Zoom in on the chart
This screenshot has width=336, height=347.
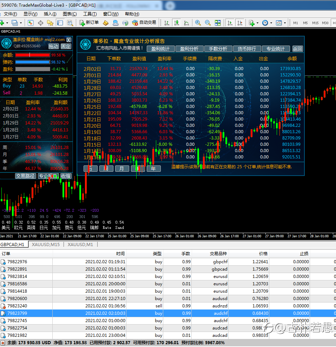pyautogui.click(x=198, y=23)
